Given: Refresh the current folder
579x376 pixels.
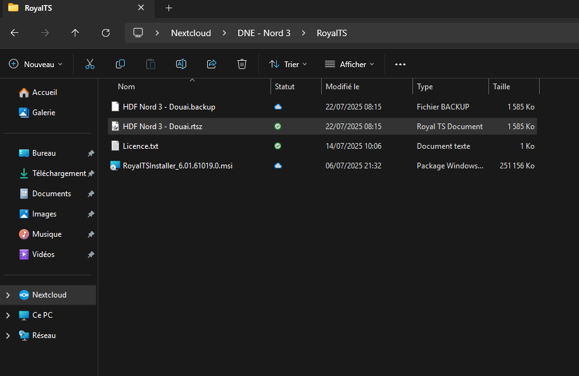Looking at the screenshot, I should (106, 33).
